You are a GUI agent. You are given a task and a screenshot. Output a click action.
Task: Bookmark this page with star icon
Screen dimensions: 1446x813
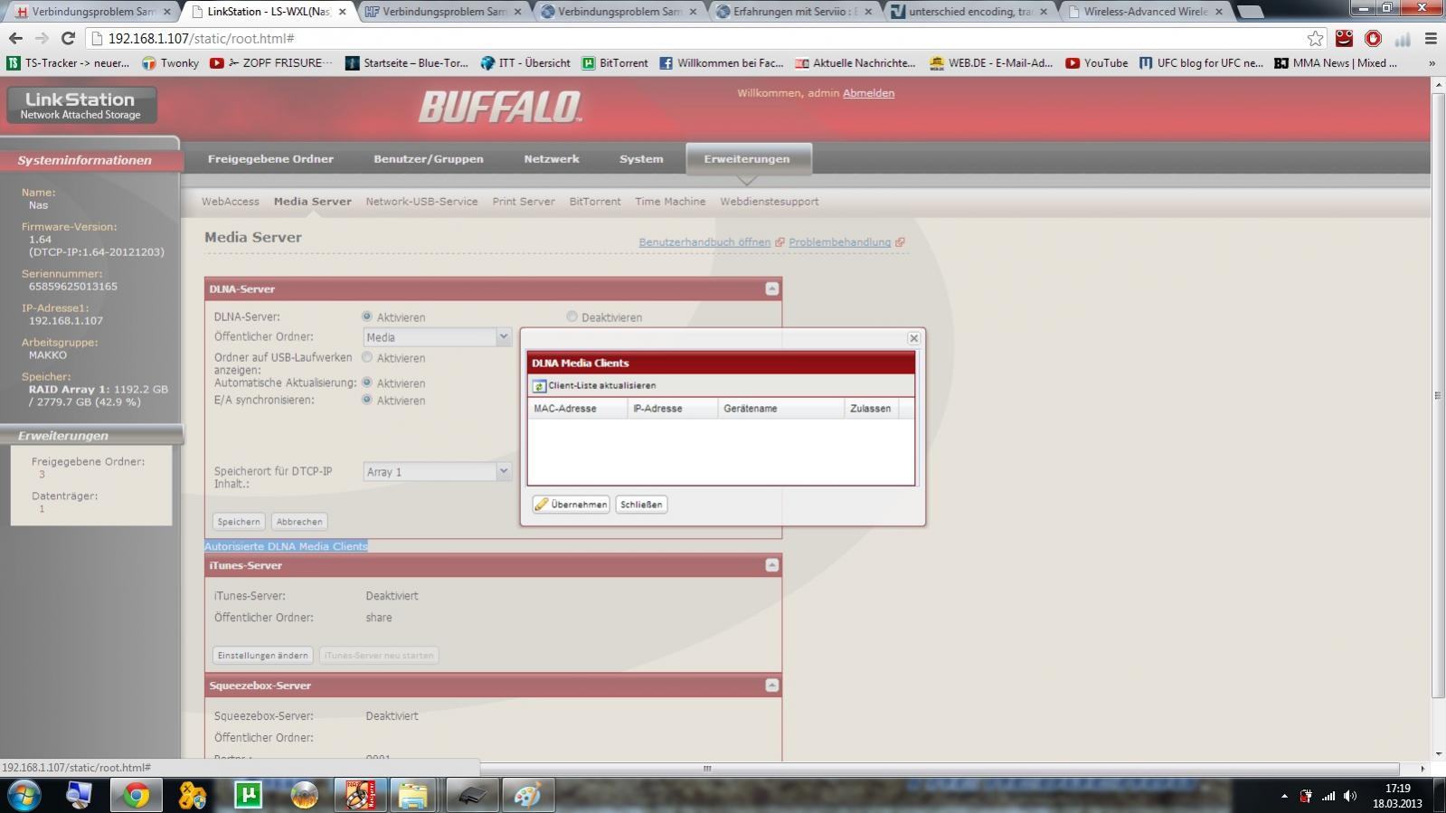1315,39
